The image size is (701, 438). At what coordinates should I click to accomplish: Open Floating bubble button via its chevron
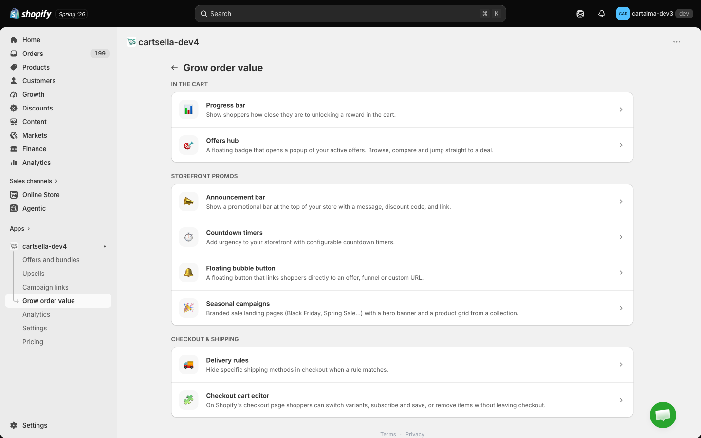click(621, 273)
